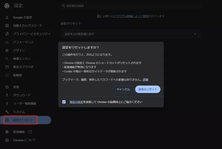This screenshot has width=222, height=149.
Task: Click the external-link icon next to 拡張機能
Action: pos(30,132)
